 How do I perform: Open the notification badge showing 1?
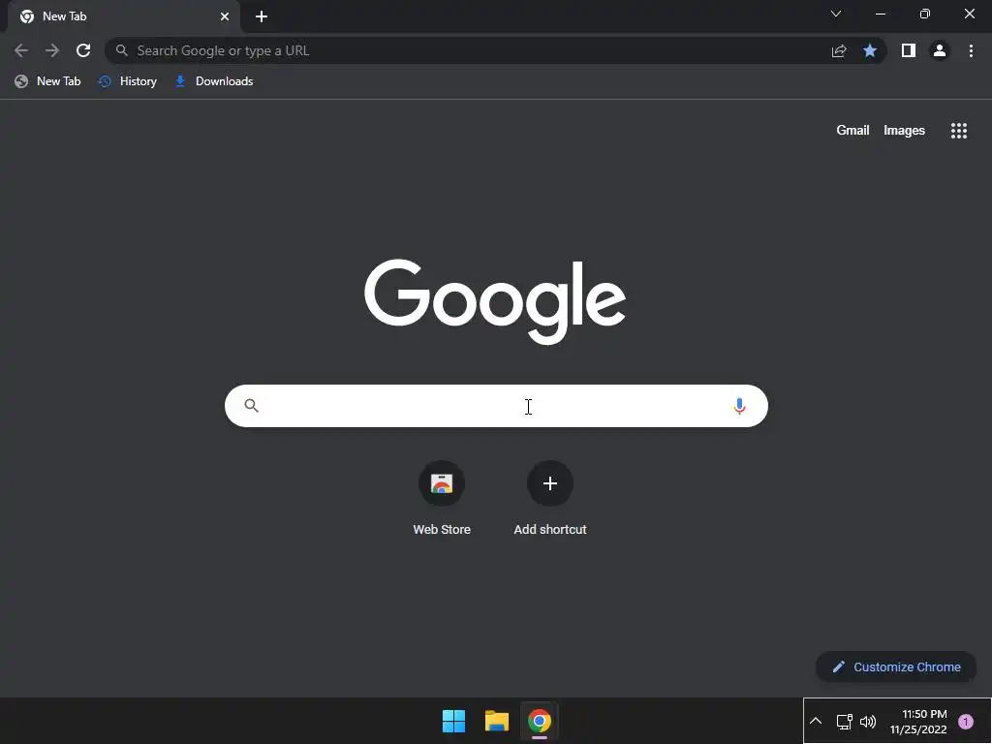(x=966, y=721)
